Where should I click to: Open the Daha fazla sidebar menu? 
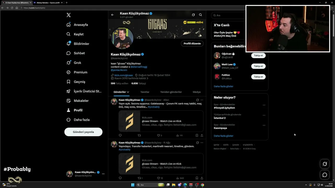pos(78,120)
